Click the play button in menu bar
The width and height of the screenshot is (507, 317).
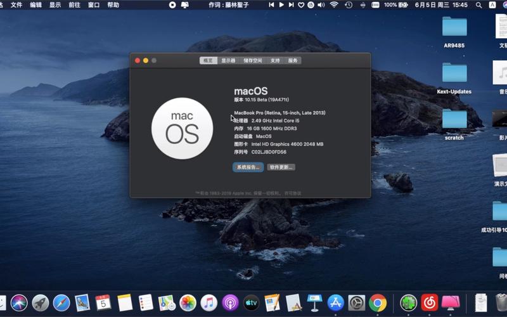pyautogui.click(x=281, y=5)
